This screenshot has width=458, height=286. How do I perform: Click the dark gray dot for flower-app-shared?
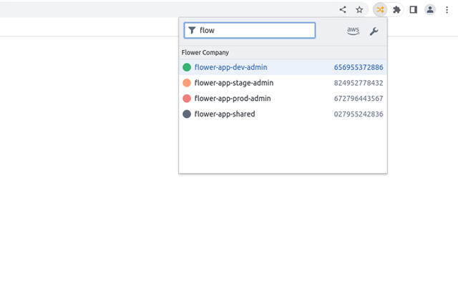[x=187, y=114]
